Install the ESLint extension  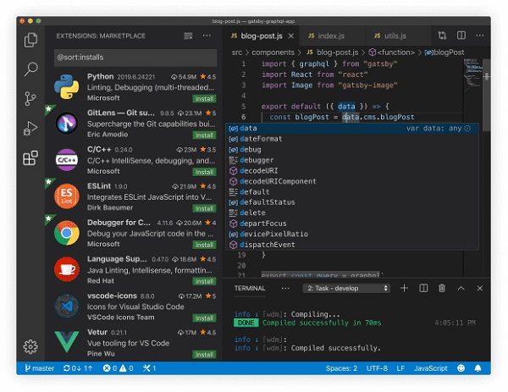[x=203, y=208]
